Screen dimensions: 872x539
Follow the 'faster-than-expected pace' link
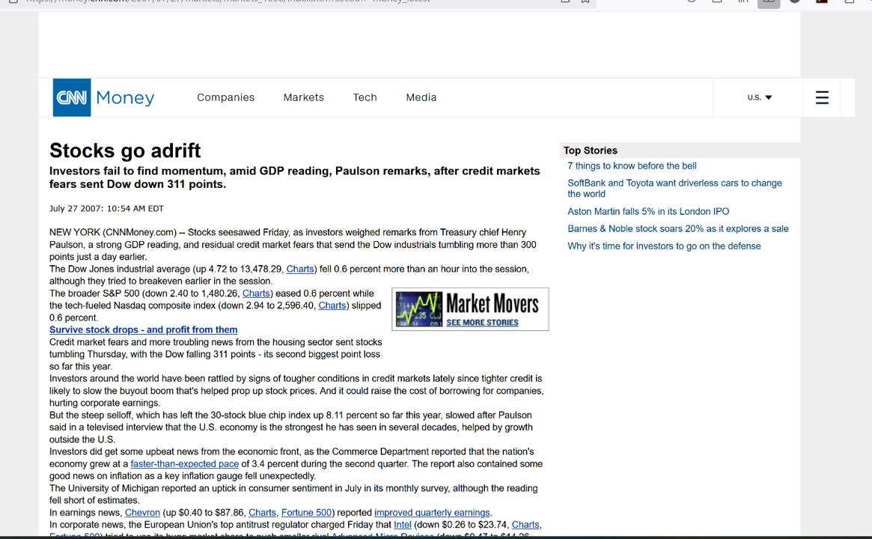(x=185, y=464)
